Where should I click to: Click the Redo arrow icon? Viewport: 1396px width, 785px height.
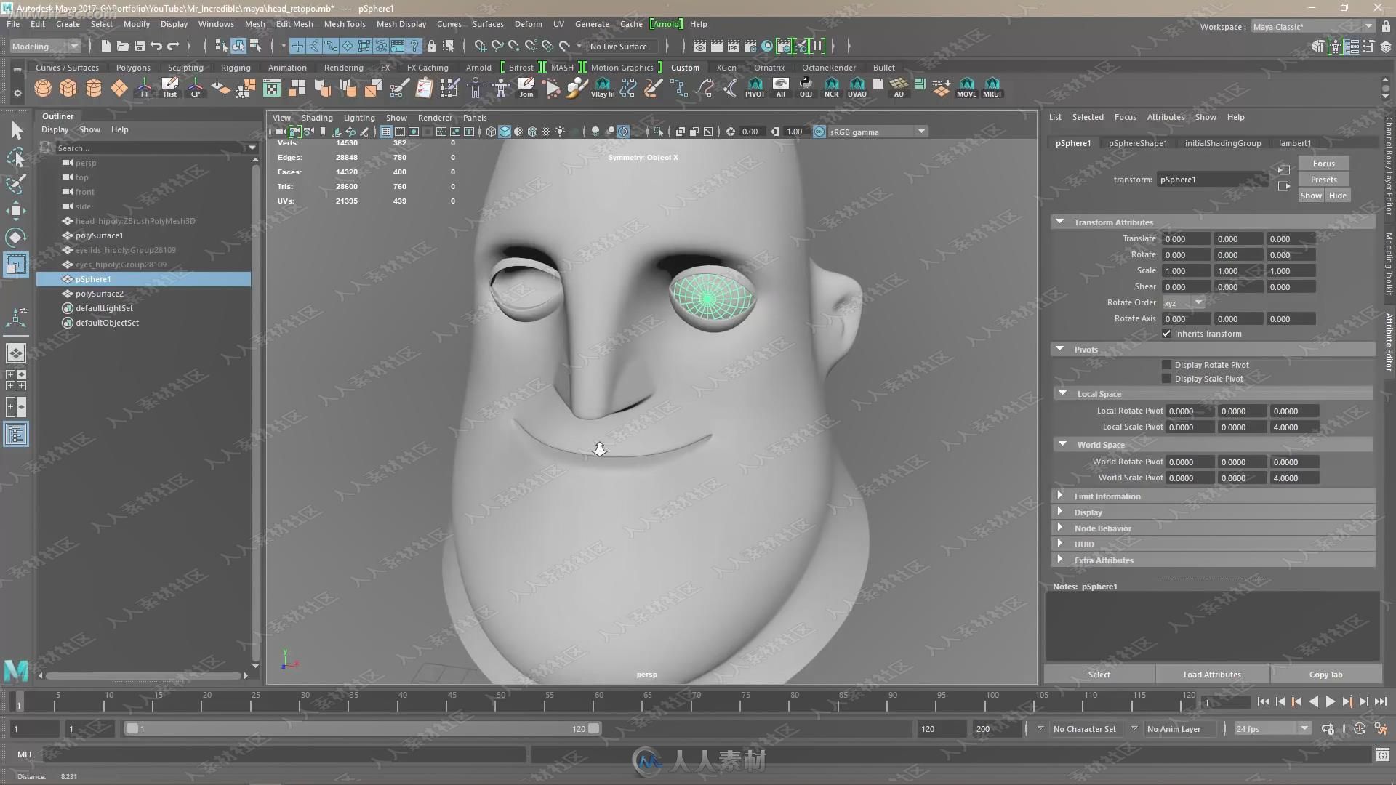point(173,46)
